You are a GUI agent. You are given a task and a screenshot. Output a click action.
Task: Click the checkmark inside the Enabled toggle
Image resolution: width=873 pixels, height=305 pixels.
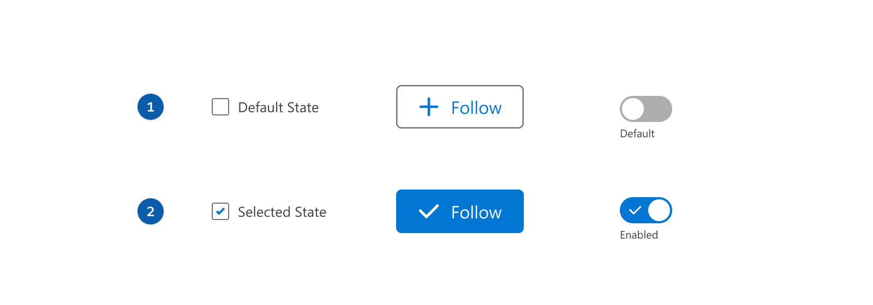coord(635,210)
